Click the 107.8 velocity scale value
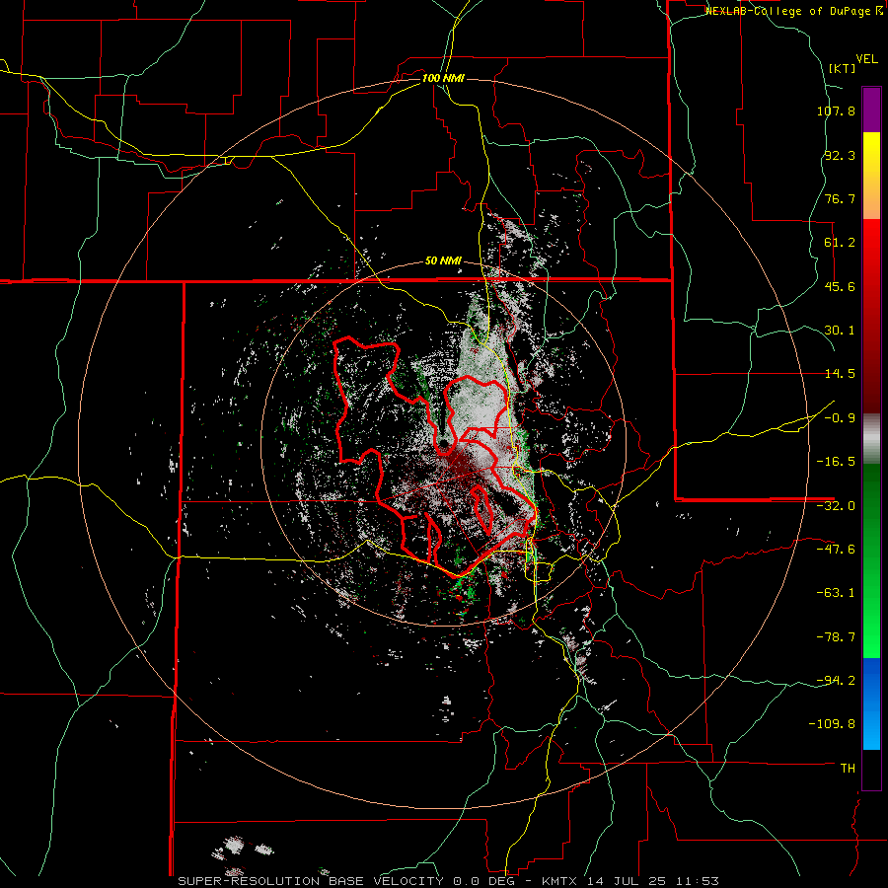 pos(836,111)
